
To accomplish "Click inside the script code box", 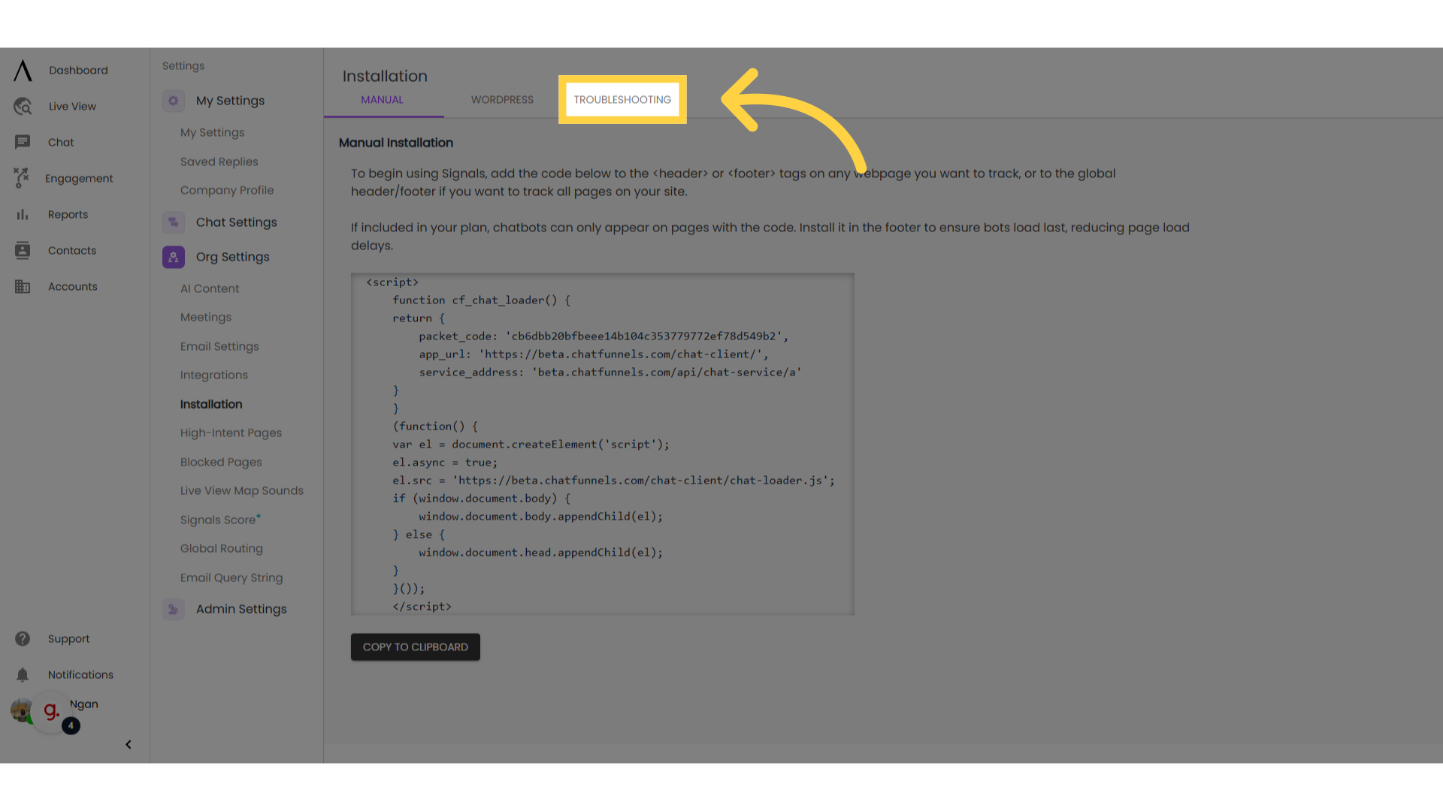I will [603, 445].
